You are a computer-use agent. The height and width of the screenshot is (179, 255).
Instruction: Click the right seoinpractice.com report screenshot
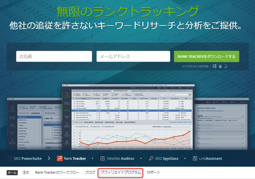221,124
